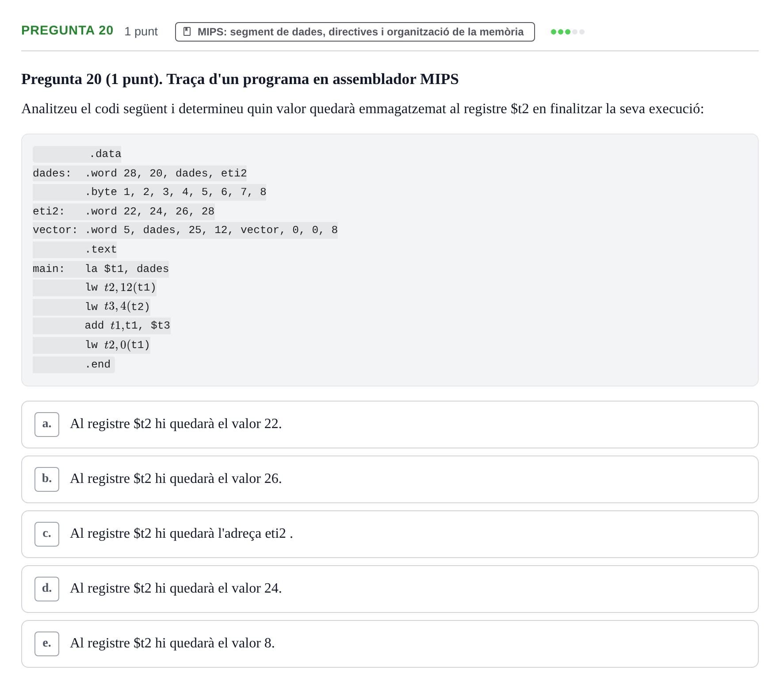The image size is (780, 689).
Task: Click the 'main: la $t1, dades' instruction
Action: pos(101,269)
